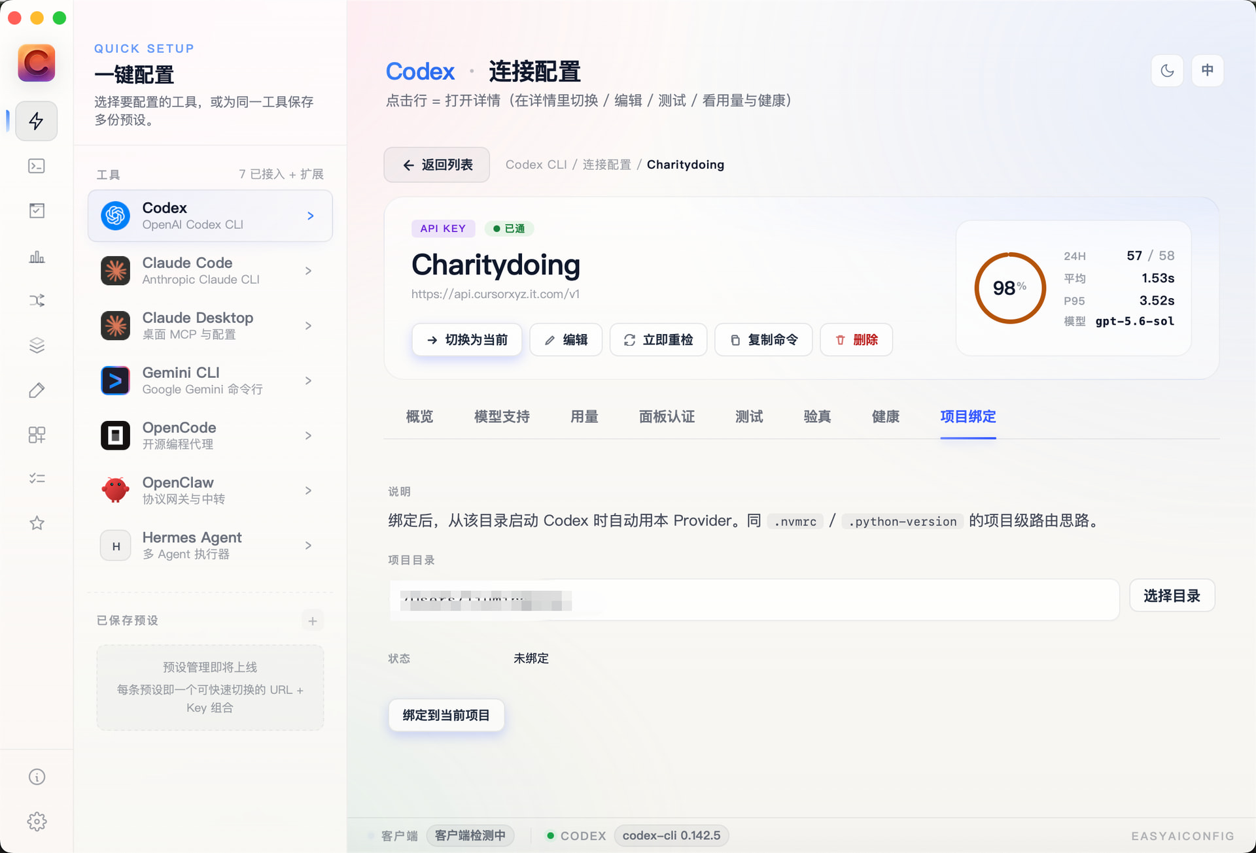Screen dimensions: 1256x853
Task: Click the 98% health ring indicator
Action: pyautogui.click(x=1010, y=288)
